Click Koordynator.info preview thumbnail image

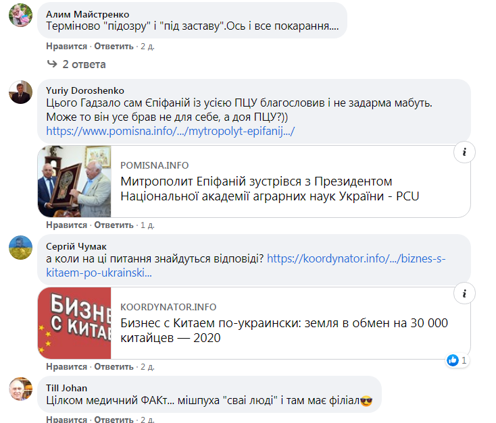[74, 323]
